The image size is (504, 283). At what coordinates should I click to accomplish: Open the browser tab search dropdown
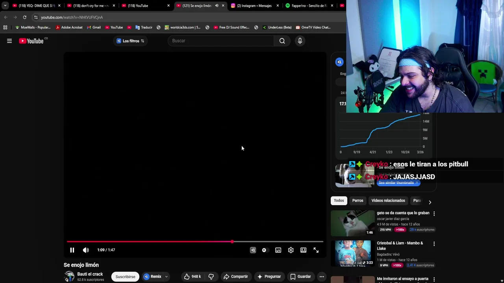pyautogui.click(x=5, y=6)
